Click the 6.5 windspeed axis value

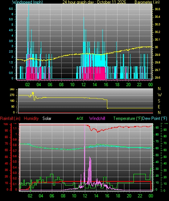point(11,9)
